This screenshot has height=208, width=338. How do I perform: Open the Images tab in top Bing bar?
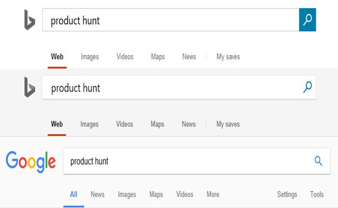pos(89,57)
